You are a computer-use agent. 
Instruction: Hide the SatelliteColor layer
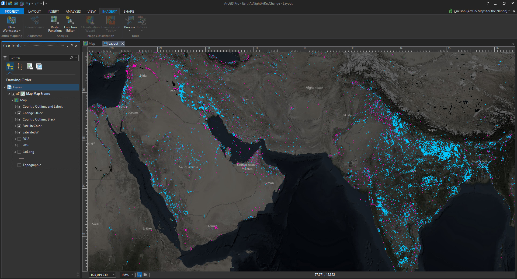point(19,126)
